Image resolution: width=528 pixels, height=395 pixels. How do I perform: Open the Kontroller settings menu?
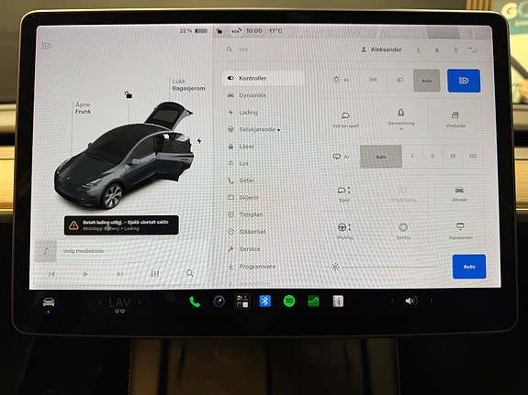click(x=263, y=78)
